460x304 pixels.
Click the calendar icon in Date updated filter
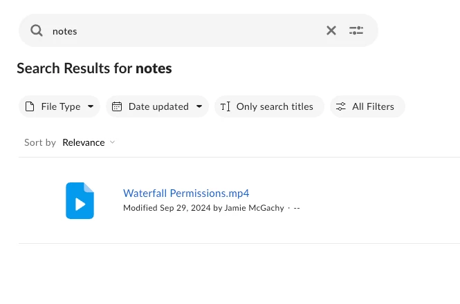[x=117, y=106]
